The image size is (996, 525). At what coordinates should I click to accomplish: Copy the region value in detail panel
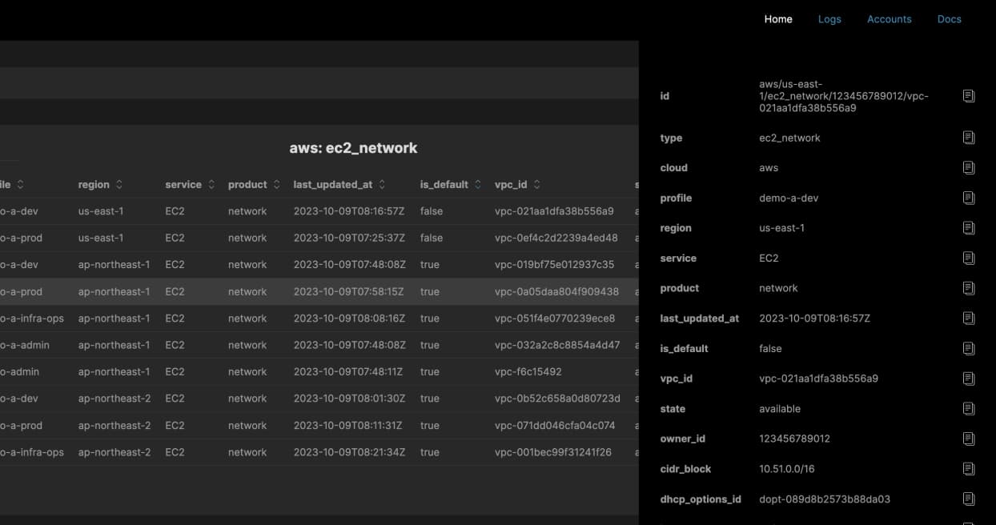click(x=968, y=228)
